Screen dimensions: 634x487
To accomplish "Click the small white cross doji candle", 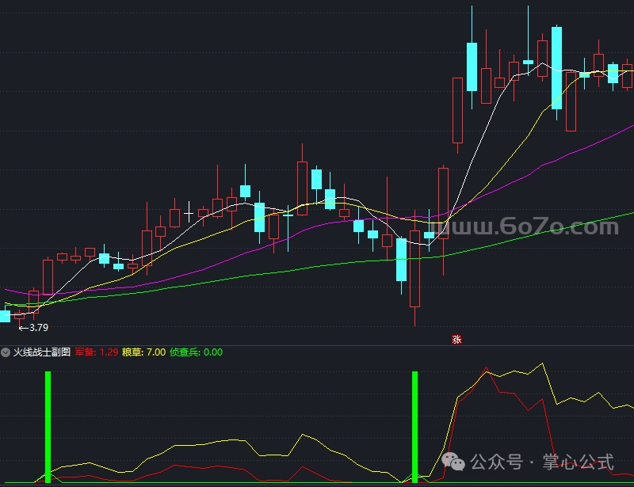I will (x=189, y=213).
